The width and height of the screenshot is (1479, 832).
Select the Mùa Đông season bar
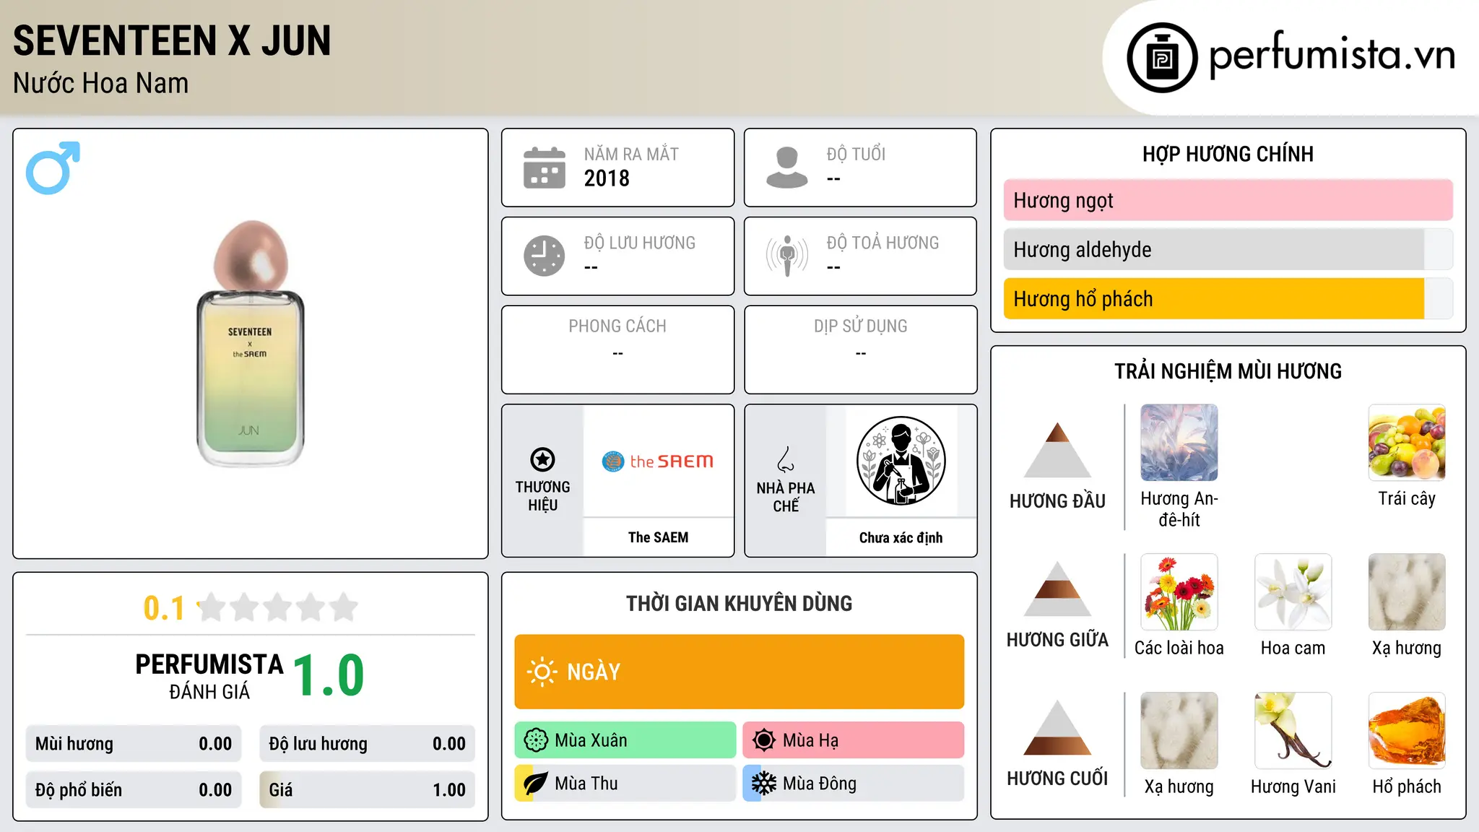(x=853, y=784)
